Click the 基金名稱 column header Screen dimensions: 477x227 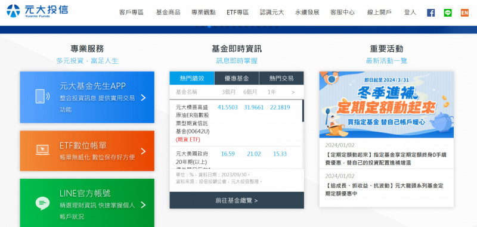click(187, 92)
